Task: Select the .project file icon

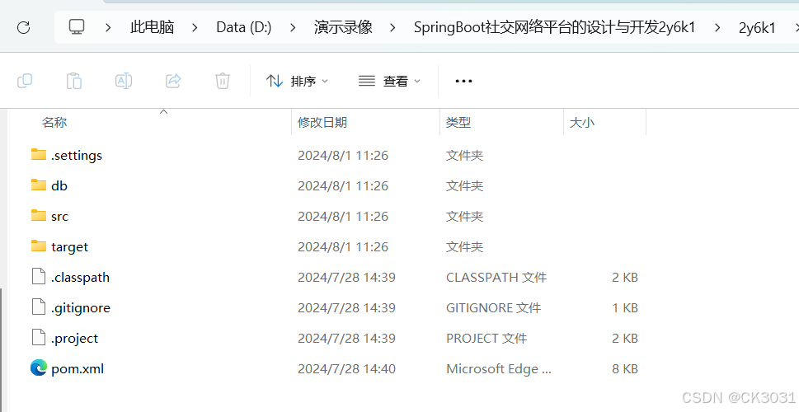Action: click(39, 338)
